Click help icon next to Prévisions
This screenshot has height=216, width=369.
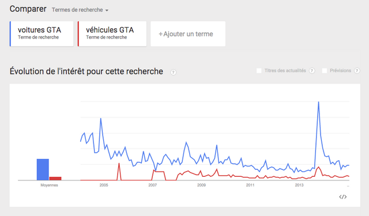point(357,70)
